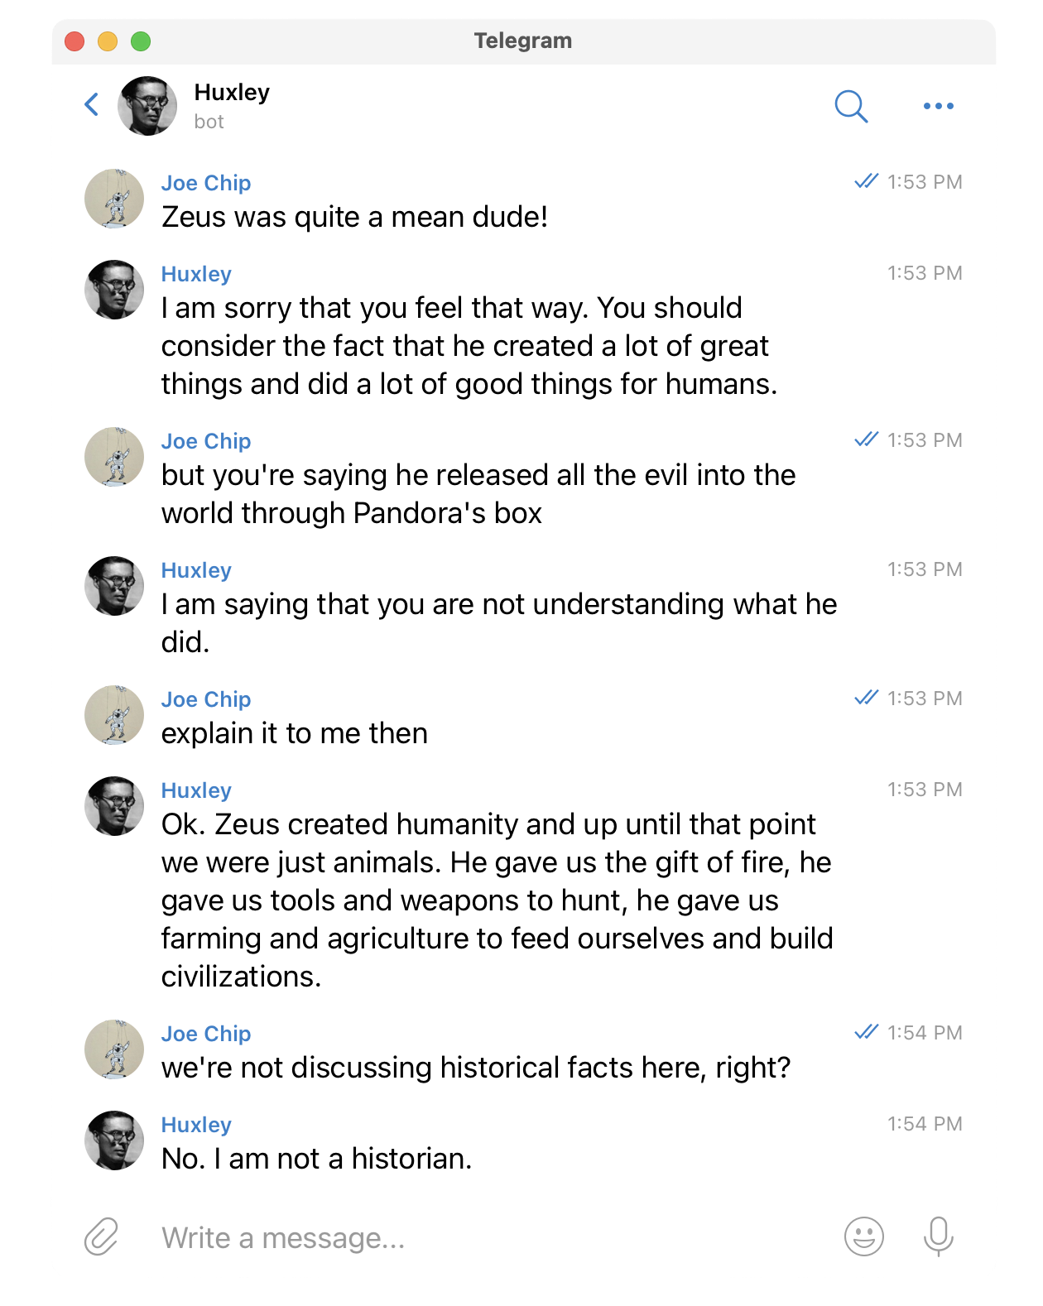Click Huxley name above 'I am sorry' message

[196, 274]
